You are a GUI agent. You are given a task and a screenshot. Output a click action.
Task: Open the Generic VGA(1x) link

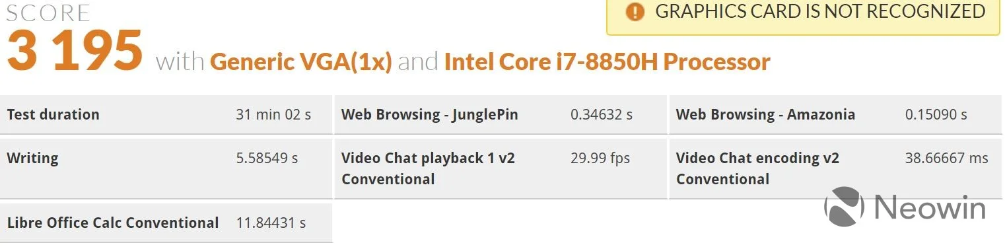click(x=302, y=62)
